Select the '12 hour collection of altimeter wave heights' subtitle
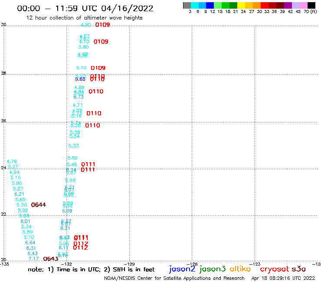The image size is (321, 282). tap(84, 18)
